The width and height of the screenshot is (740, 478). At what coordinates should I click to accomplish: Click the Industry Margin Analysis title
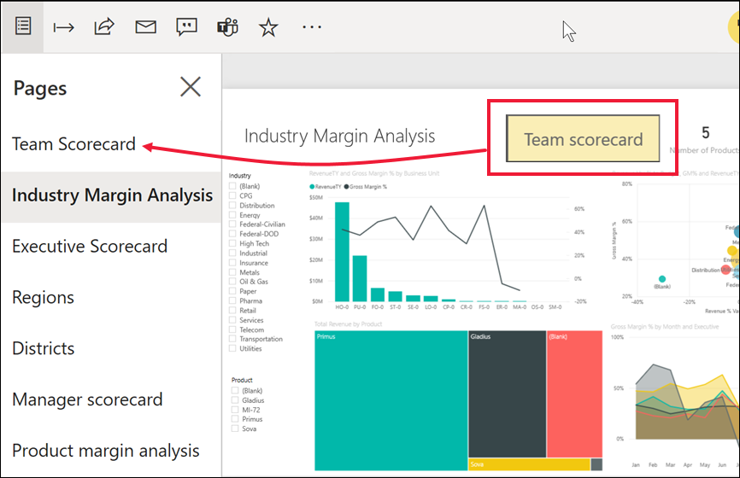(339, 137)
